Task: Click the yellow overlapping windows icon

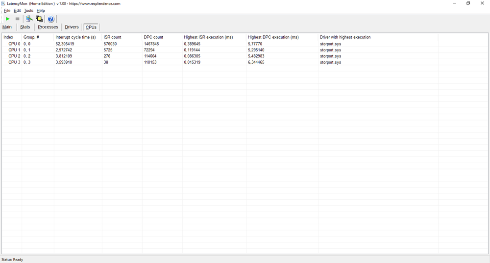Action: click(39, 19)
